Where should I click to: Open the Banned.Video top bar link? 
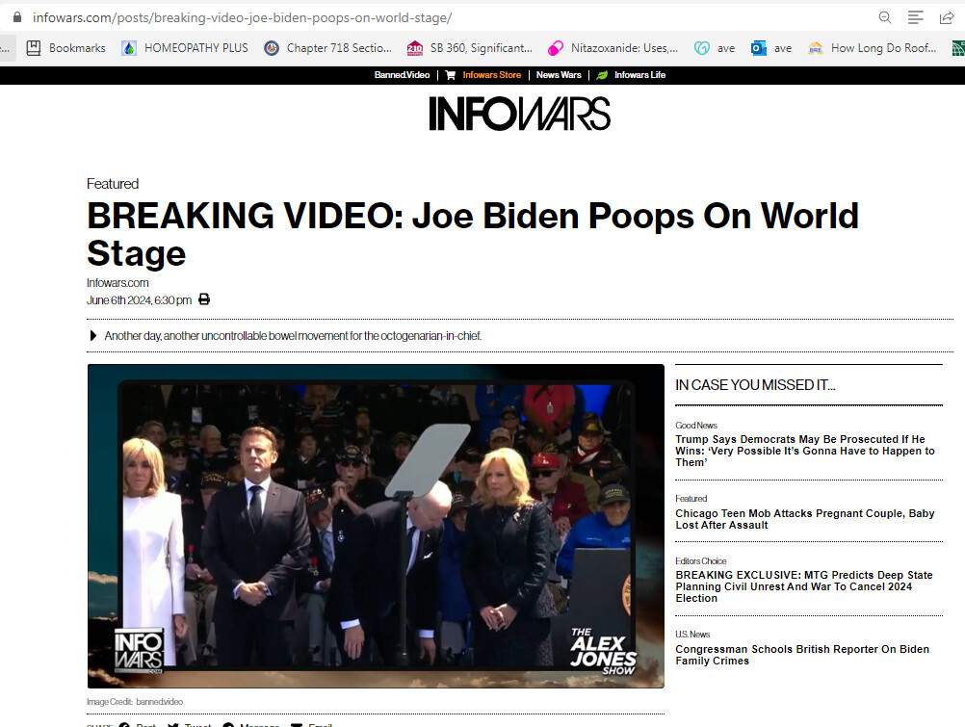pos(402,75)
